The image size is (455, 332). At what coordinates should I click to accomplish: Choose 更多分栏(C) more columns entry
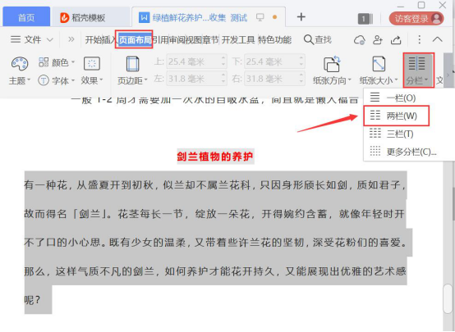(x=403, y=152)
